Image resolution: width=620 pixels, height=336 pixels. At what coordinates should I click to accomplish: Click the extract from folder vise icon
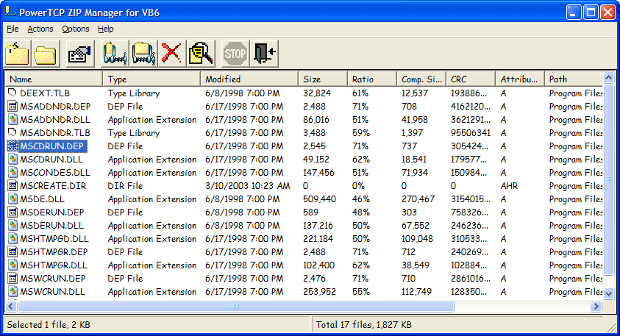pos(143,54)
